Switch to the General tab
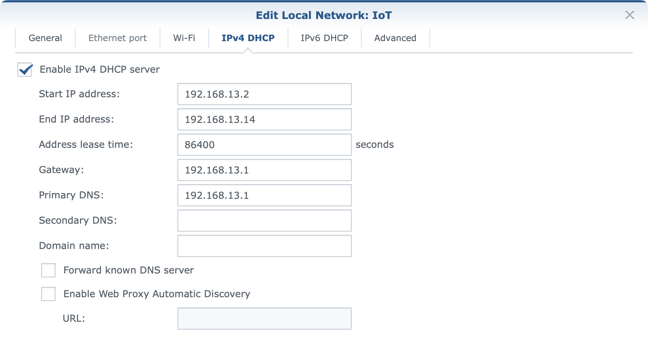Image resolution: width=648 pixels, height=347 pixels. [x=45, y=38]
